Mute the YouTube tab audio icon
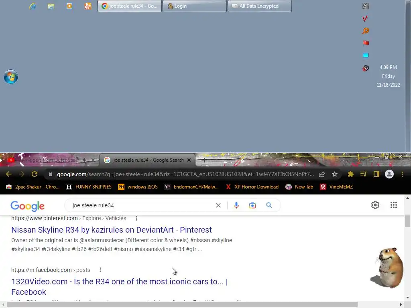 (85, 160)
